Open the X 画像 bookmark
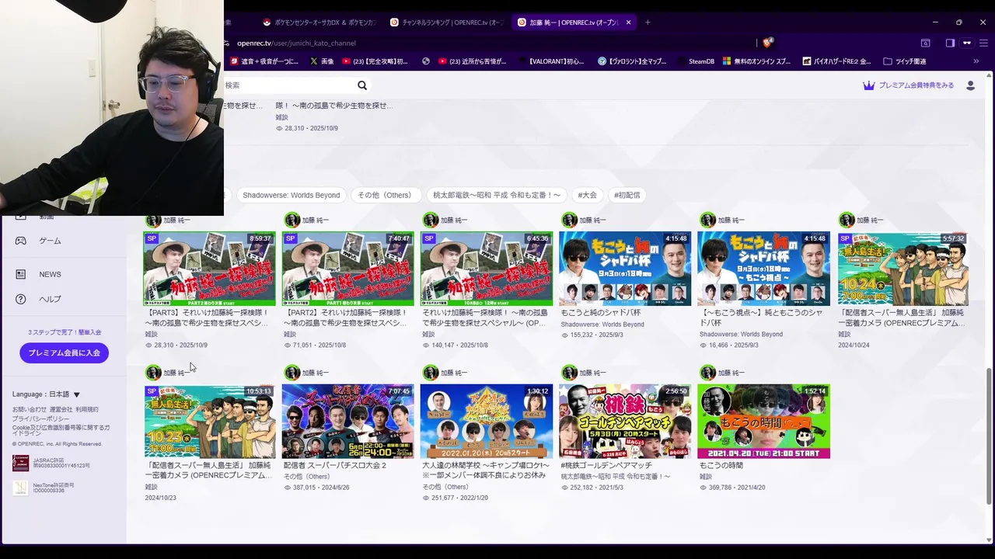This screenshot has width=995, height=559. pos(322,61)
